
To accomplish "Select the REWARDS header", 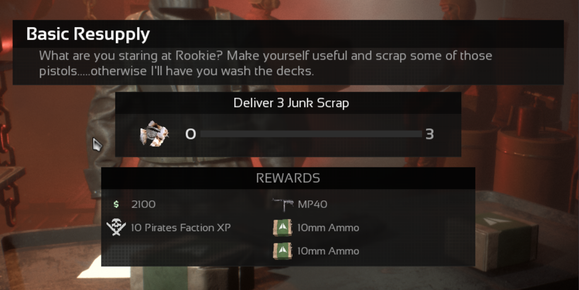I will (288, 178).
